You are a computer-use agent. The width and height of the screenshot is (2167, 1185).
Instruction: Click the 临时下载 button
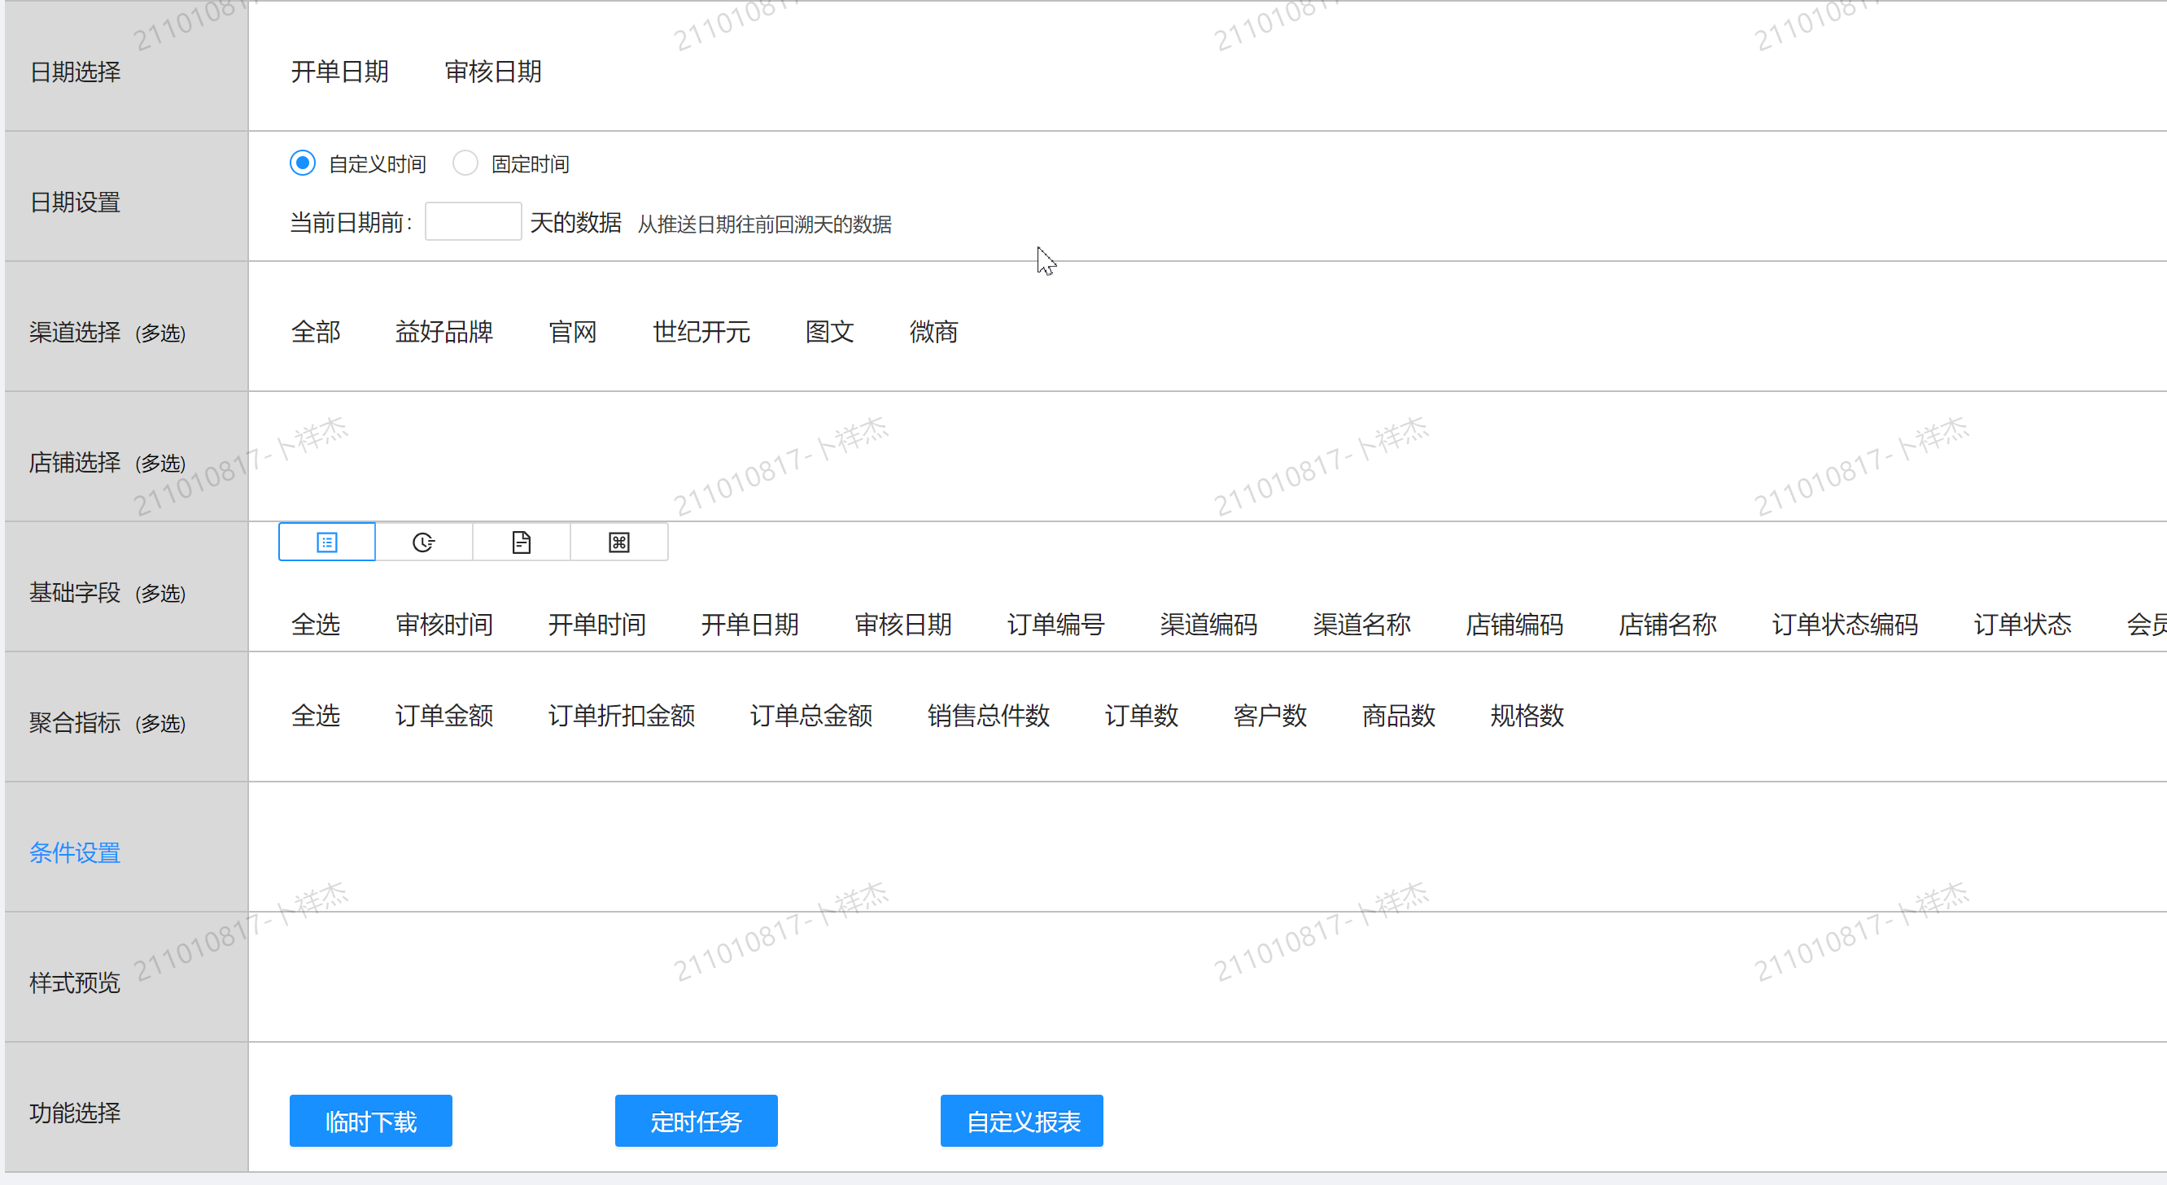click(x=371, y=1121)
